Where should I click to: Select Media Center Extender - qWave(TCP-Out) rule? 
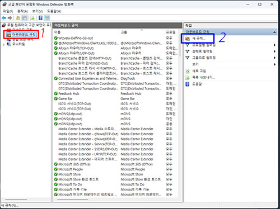coord(116,134)
